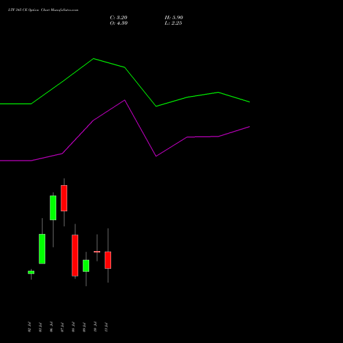
Task: Select the green candle for 06 Jul
Action: [53, 208]
